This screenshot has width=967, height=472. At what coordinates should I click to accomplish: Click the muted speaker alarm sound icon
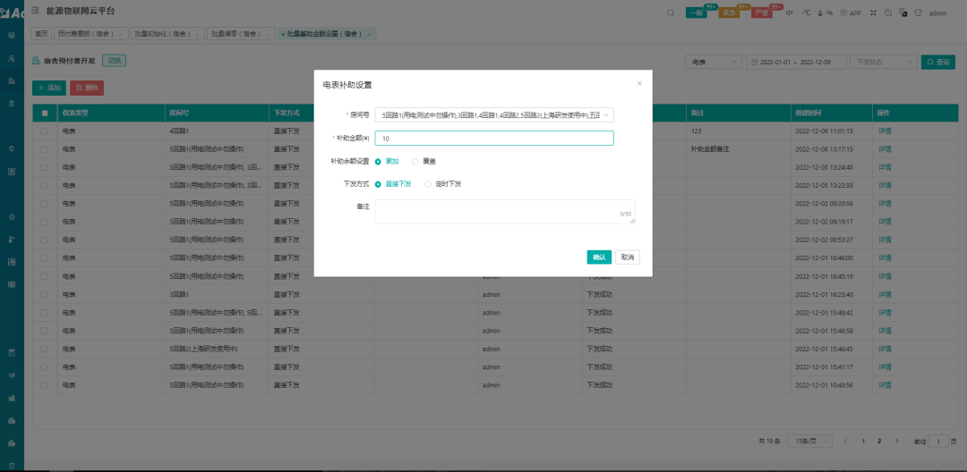point(790,13)
